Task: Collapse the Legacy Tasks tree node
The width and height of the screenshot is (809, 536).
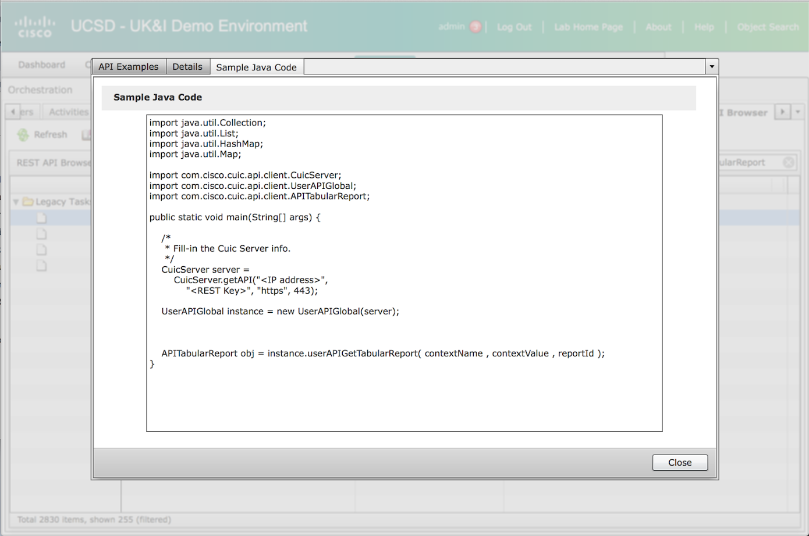Action: [x=16, y=202]
